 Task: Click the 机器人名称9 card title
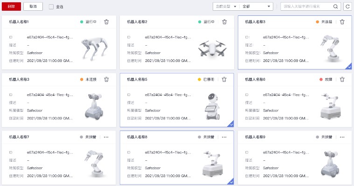tap(255, 137)
